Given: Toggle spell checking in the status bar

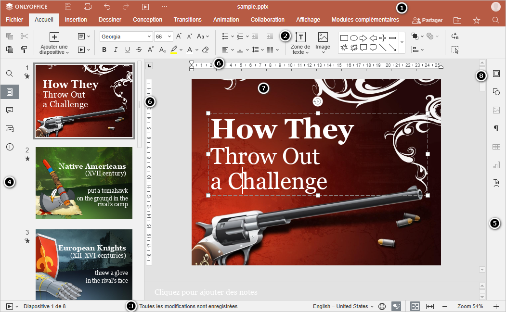Looking at the screenshot, I should pyautogui.click(x=396, y=306).
